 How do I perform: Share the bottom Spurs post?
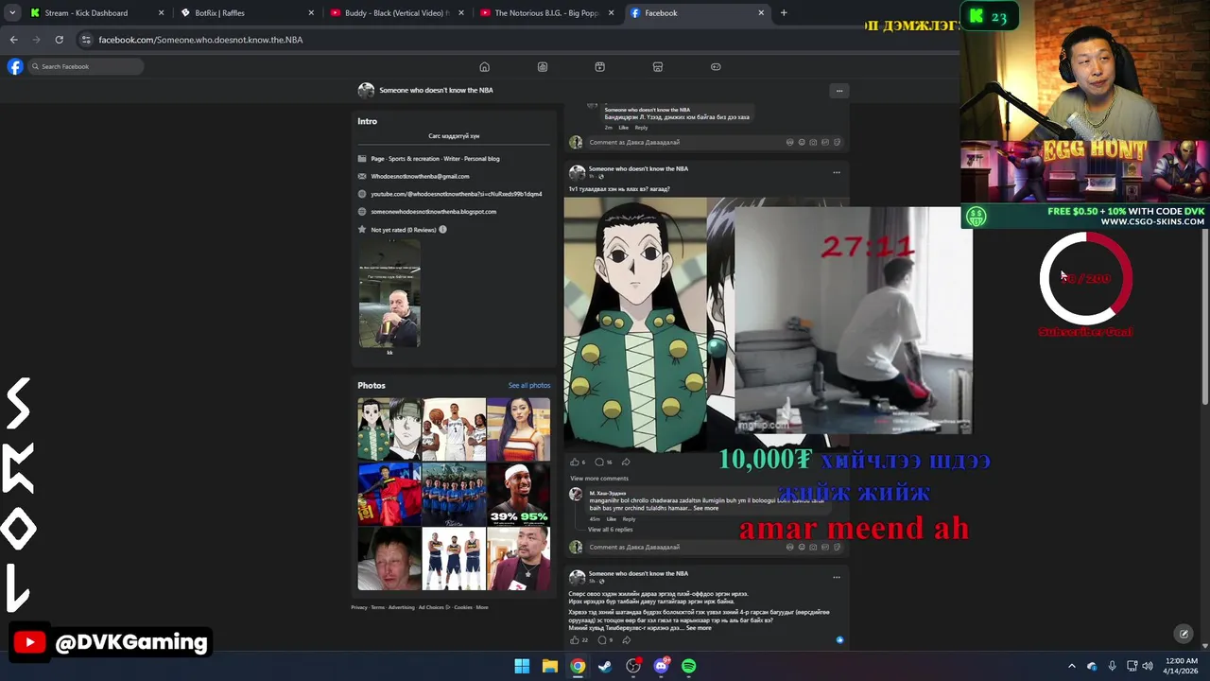(x=626, y=640)
